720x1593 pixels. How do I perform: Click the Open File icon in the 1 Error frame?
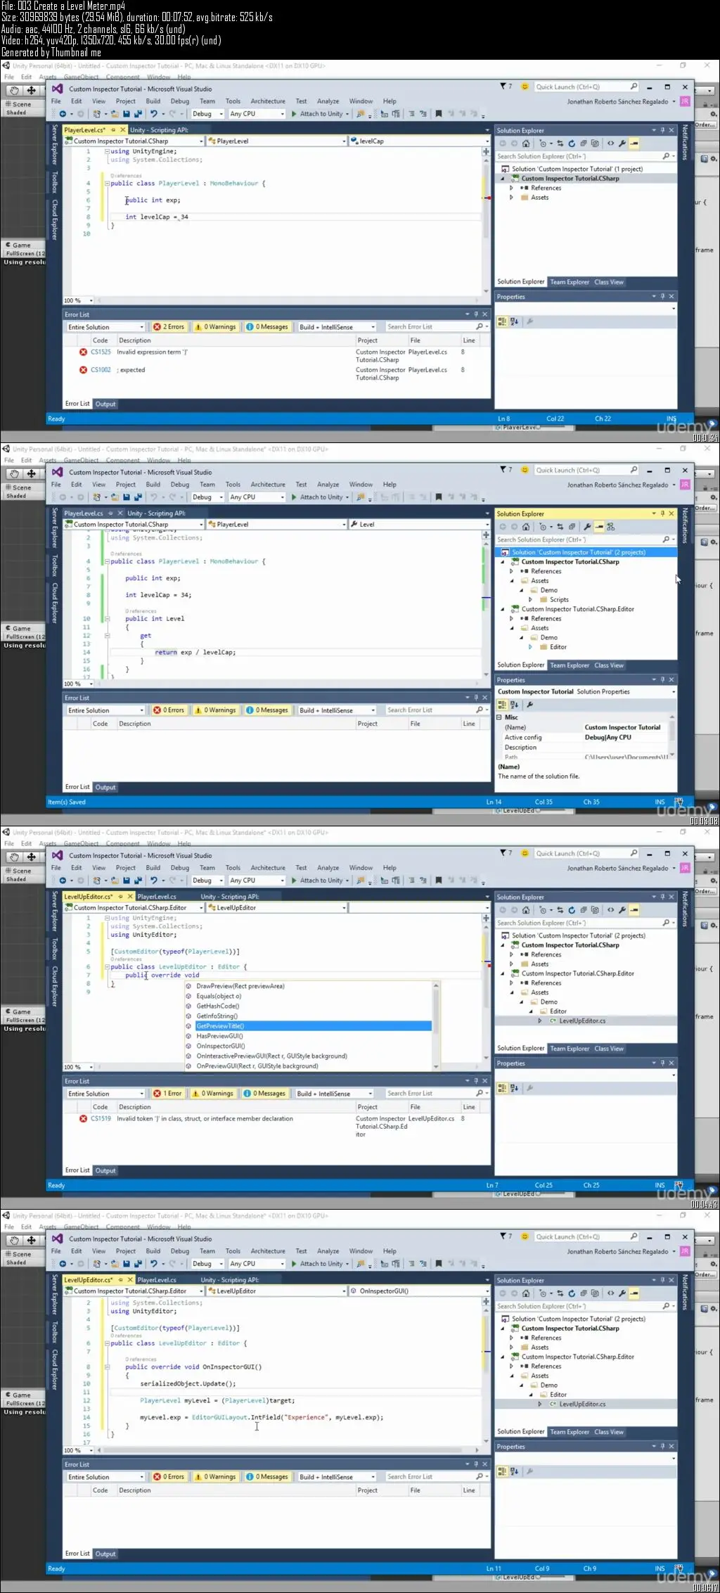click(x=115, y=881)
